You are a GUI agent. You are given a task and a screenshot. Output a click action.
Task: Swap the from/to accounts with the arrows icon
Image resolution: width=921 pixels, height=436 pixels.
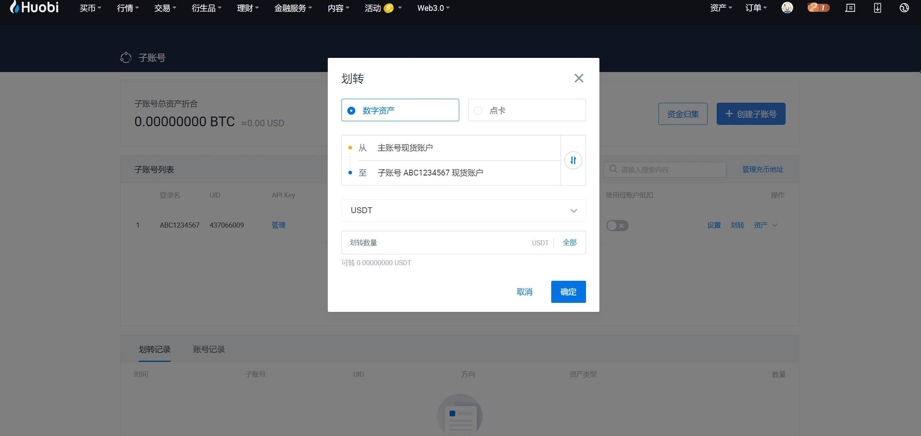click(x=573, y=160)
